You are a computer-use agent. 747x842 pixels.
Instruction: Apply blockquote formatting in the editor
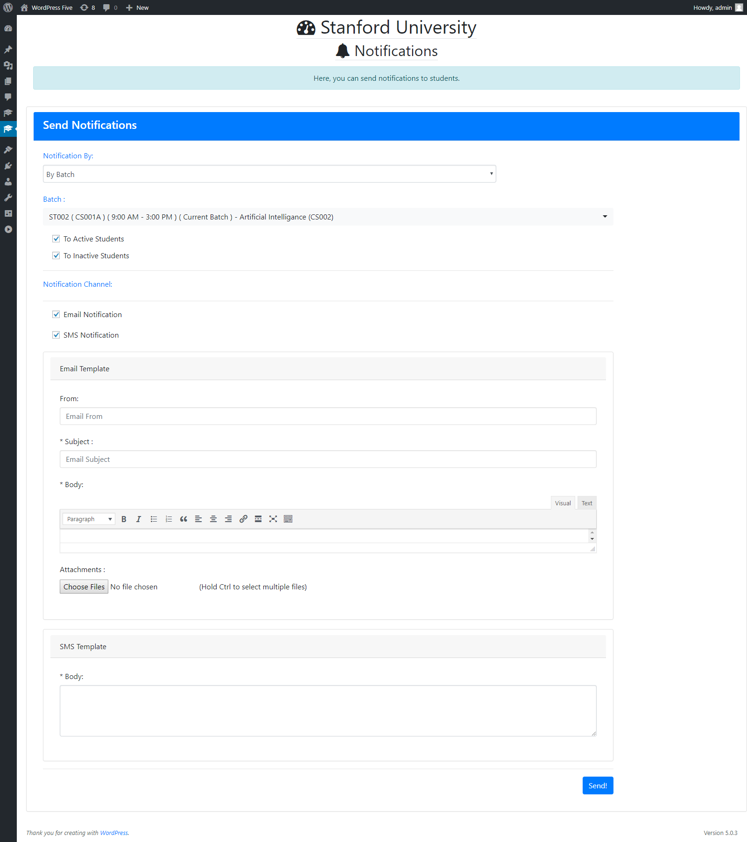(x=183, y=519)
